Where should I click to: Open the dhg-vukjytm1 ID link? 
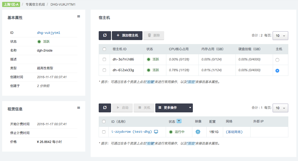tap(49, 33)
